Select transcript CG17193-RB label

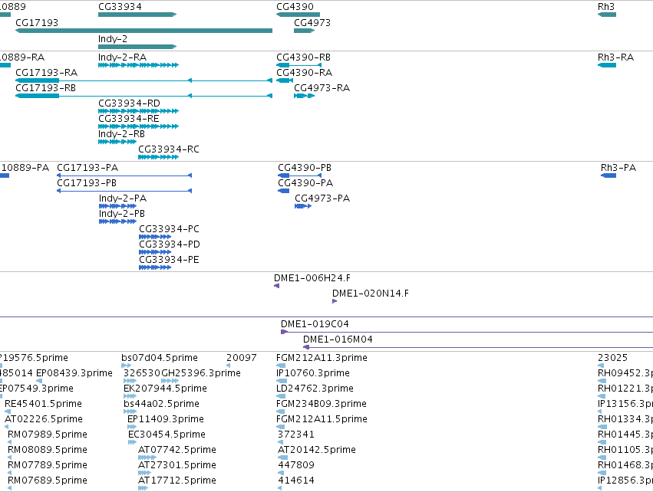coord(45,88)
